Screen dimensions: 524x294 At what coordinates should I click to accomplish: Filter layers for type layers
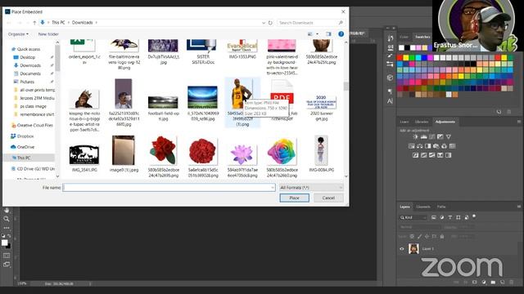pos(450,217)
